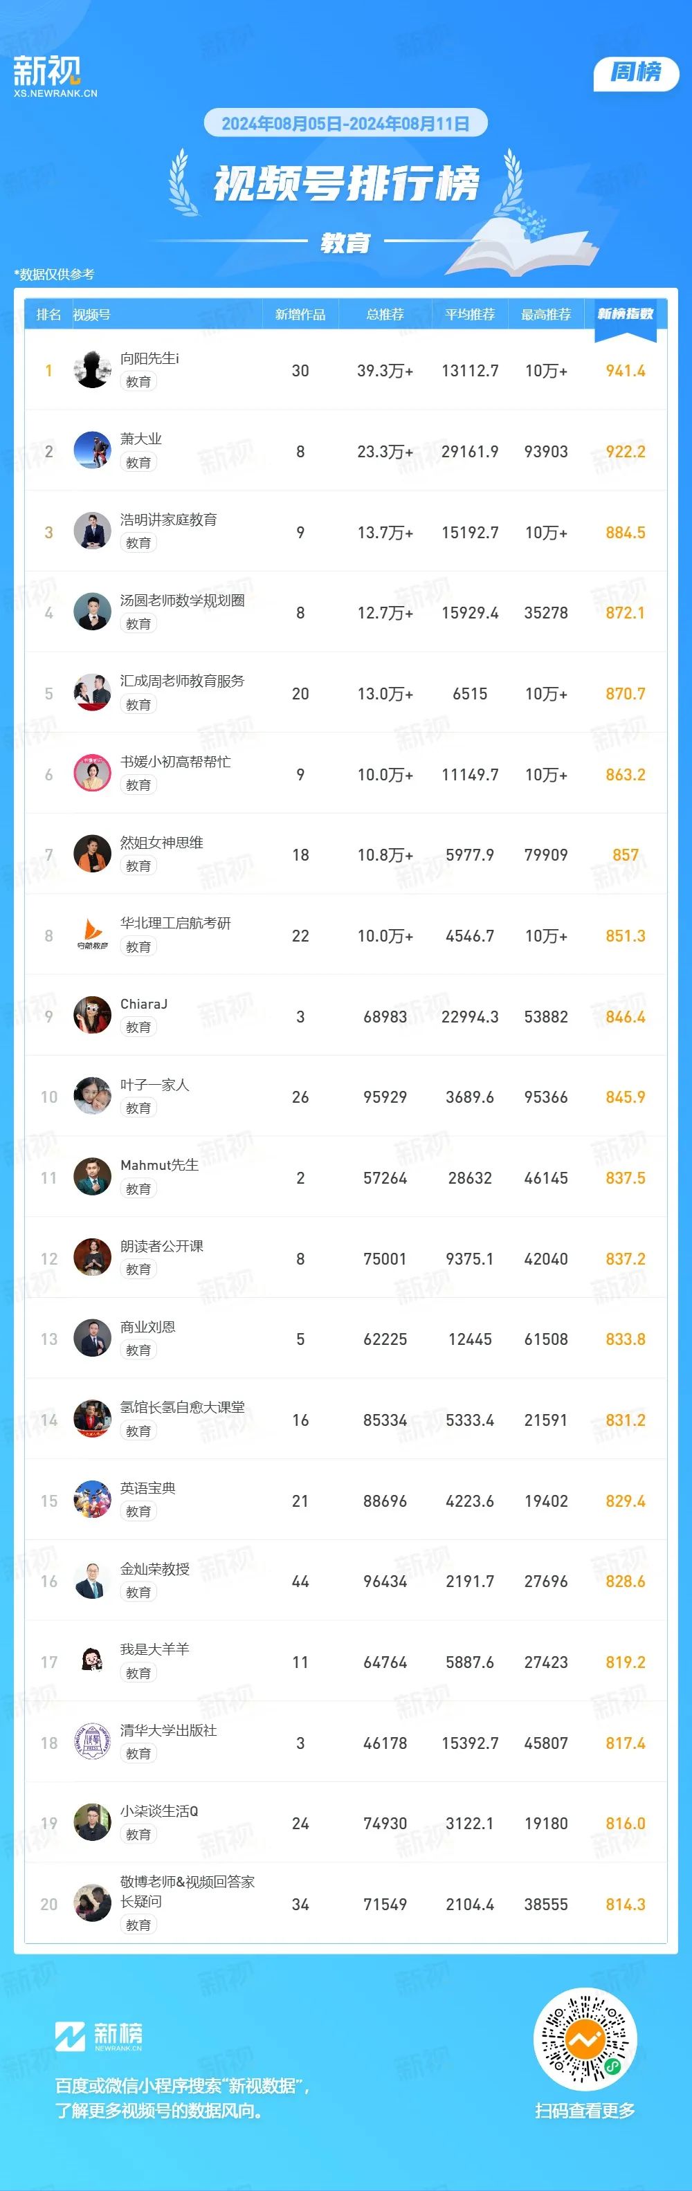Image resolution: width=692 pixels, height=2191 pixels.
Task: Click the 华北理工启航考研 logo avatar
Action: pyautogui.click(x=92, y=935)
